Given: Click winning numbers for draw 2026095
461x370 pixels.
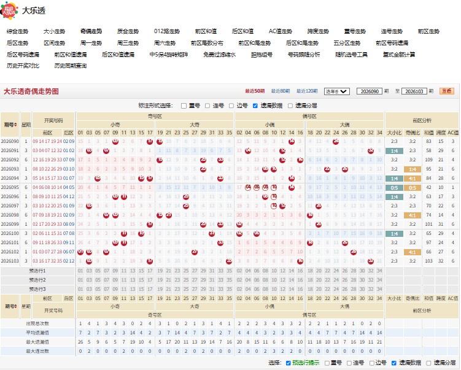Looking at the screenshot, I should point(53,188).
